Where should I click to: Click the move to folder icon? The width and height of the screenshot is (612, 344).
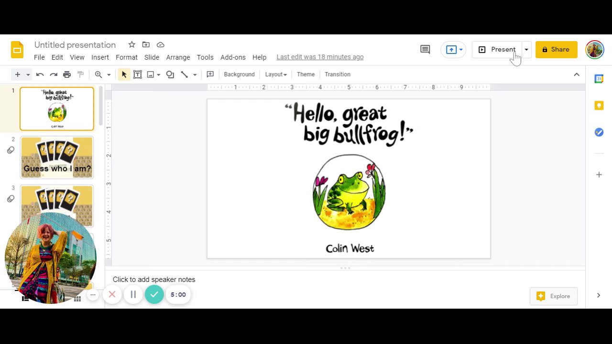(146, 44)
